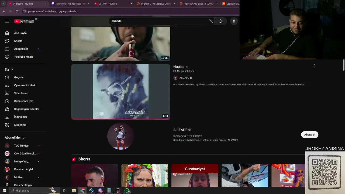Open the Hapisane video title
Viewport: 345px width, 194px height.
click(181, 67)
